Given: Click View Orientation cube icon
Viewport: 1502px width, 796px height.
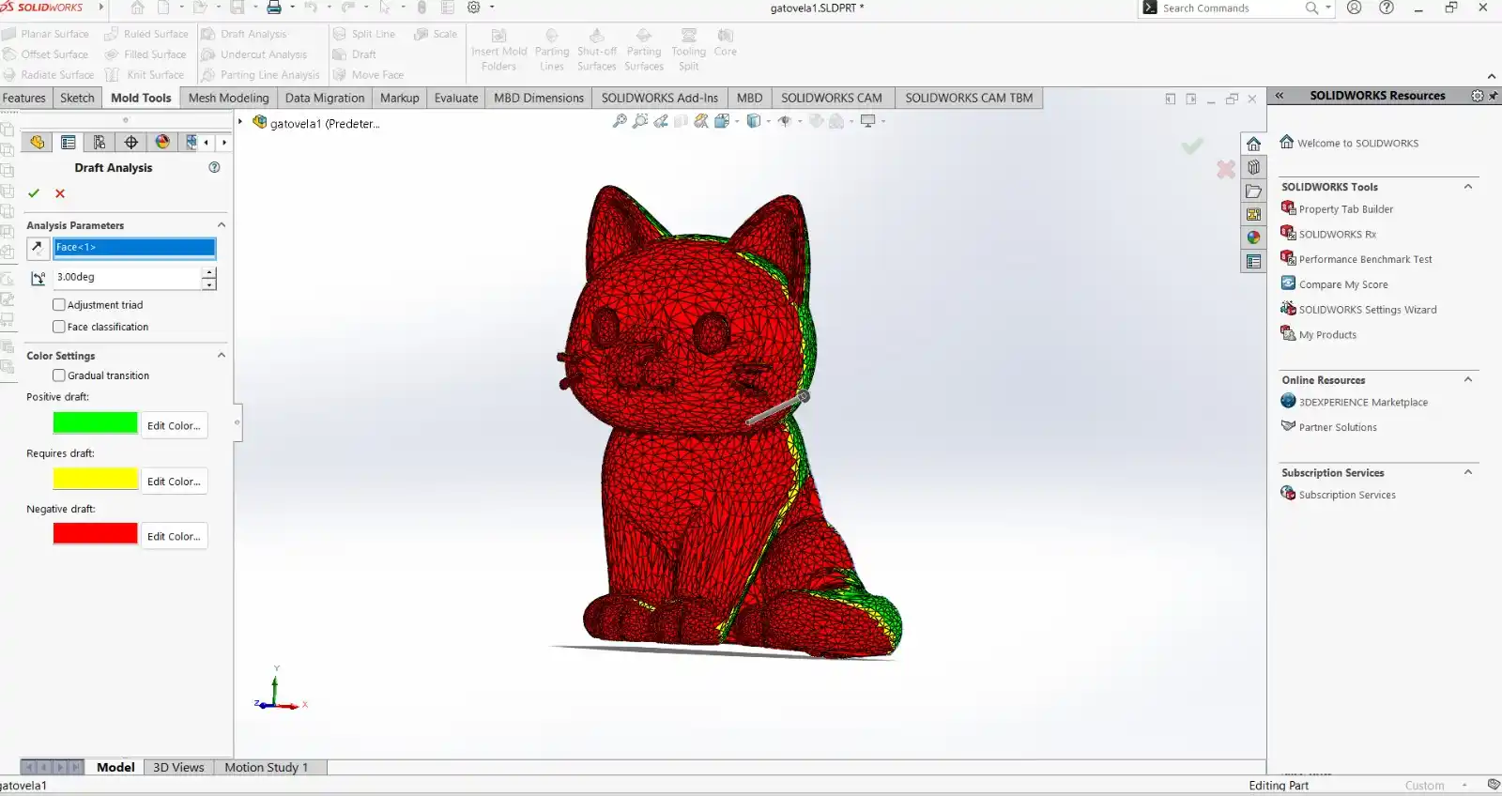Looking at the screenshot, I should (x=722, y=121).
